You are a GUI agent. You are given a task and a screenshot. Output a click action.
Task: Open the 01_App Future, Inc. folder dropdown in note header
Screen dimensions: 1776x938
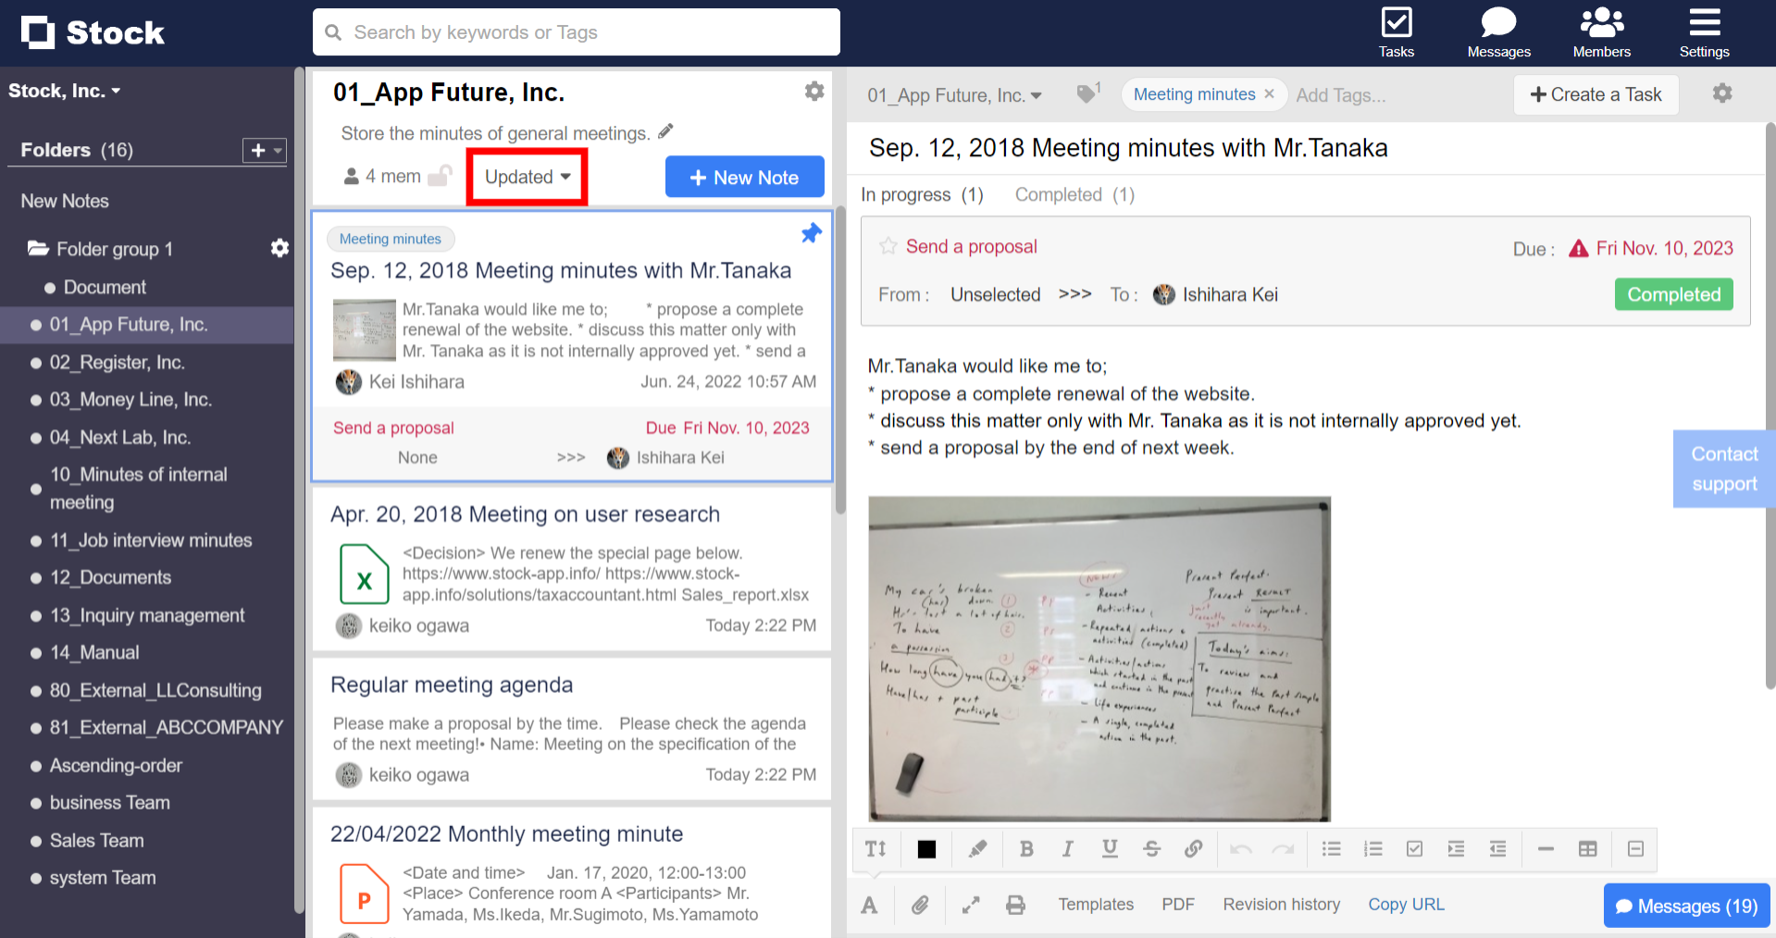954,95
